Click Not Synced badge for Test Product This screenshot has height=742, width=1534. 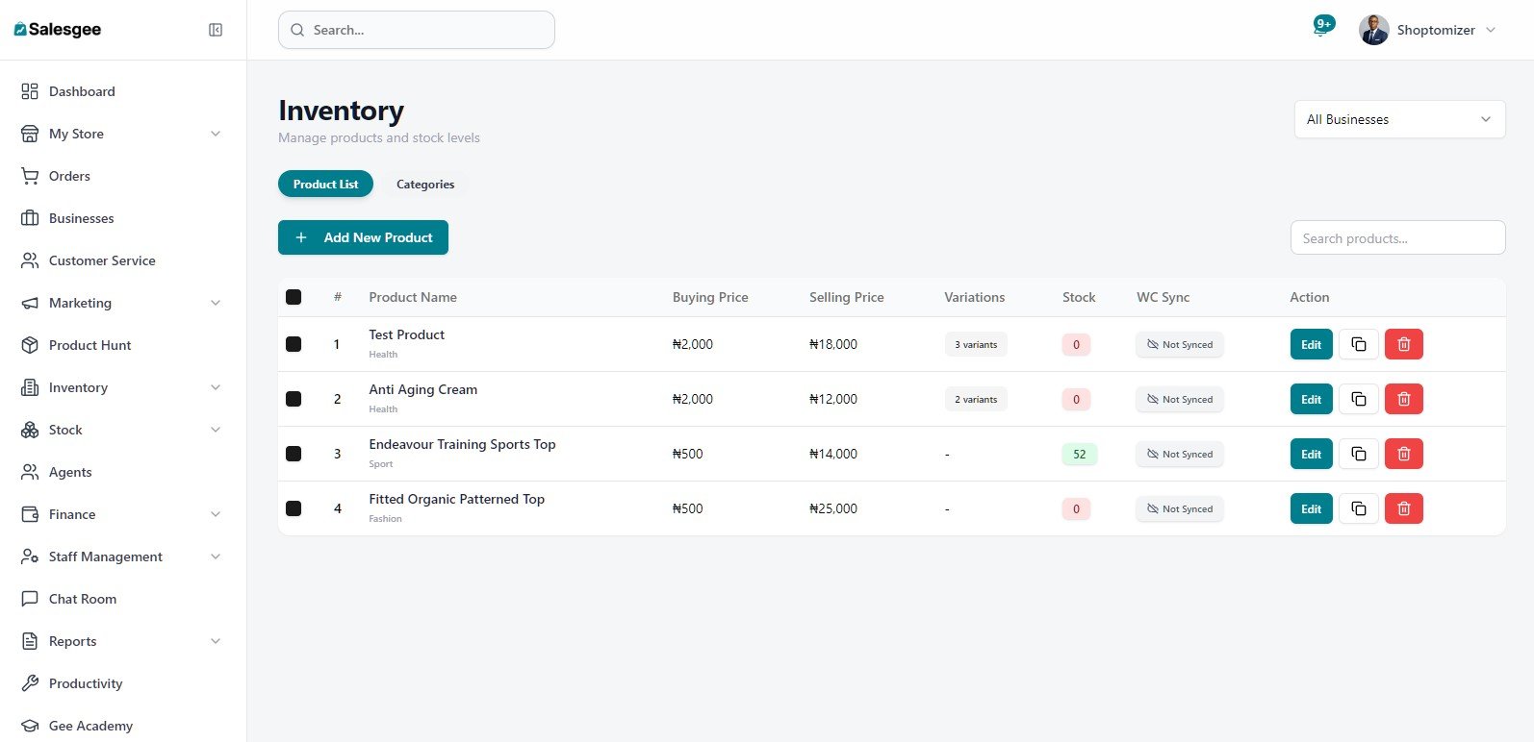pos(1180,344)
